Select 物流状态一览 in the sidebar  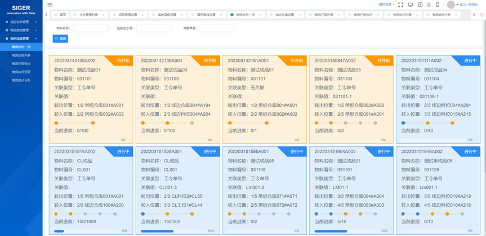click(21, 47)
